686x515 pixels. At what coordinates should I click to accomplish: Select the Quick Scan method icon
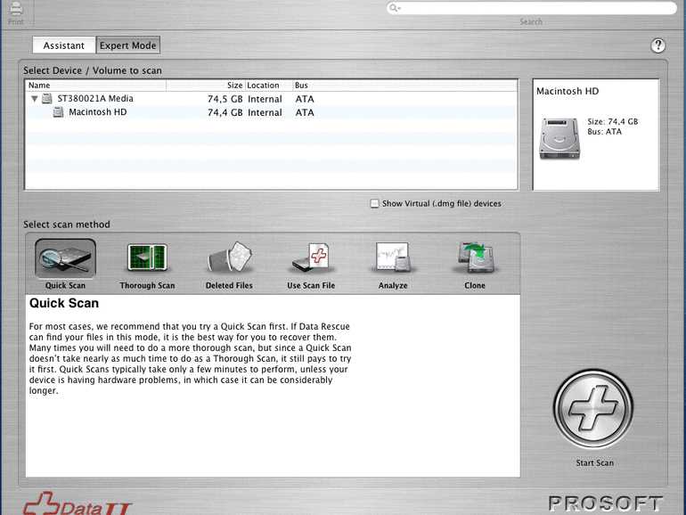coord(65,259)
